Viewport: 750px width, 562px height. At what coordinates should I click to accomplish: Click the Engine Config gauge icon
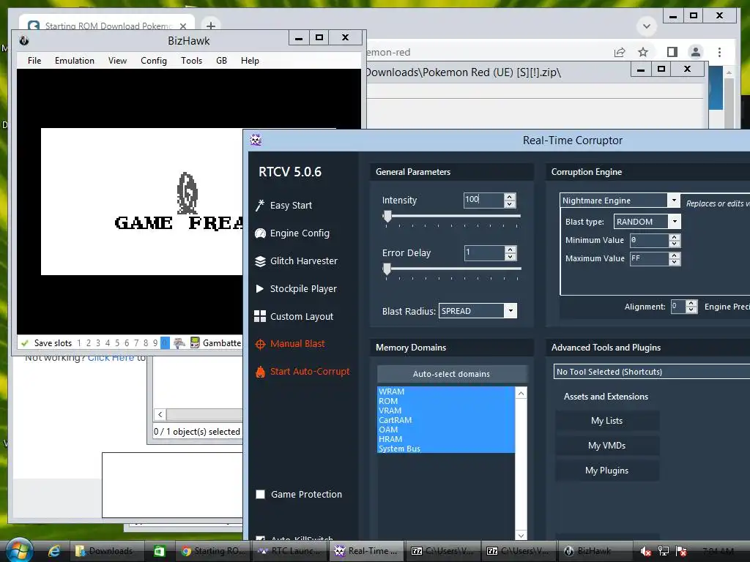[x=260, y=233]
